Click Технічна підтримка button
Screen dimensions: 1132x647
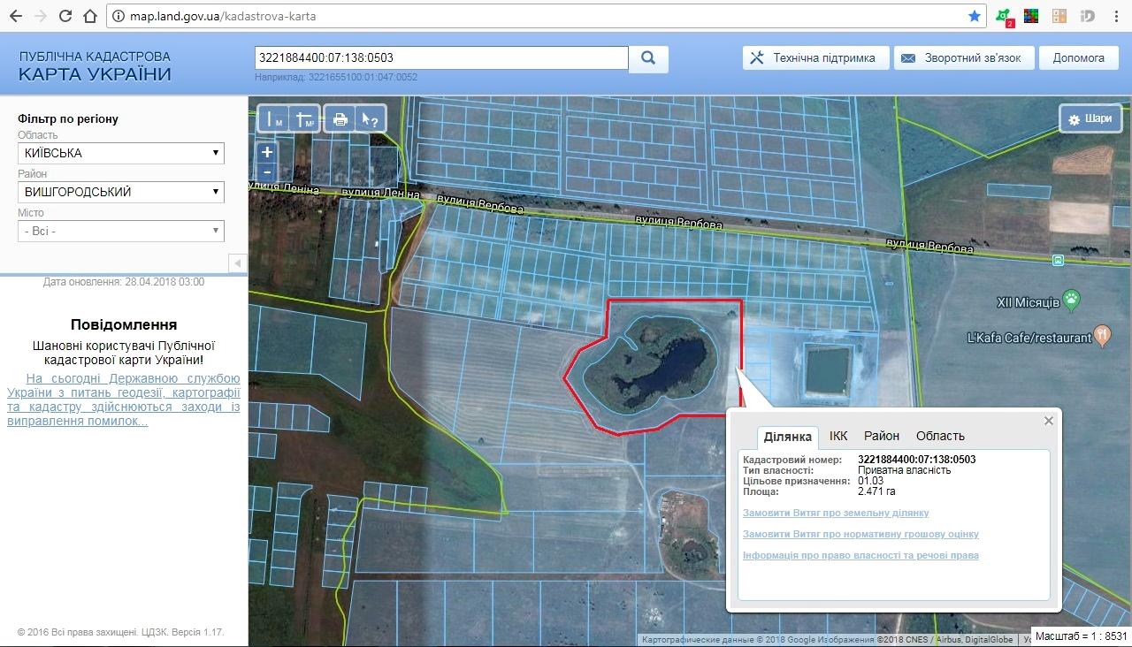814,58
